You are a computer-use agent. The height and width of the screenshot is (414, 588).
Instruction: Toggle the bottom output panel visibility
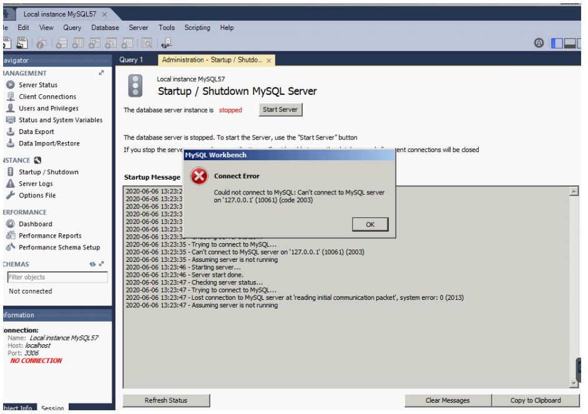(569, 43)
